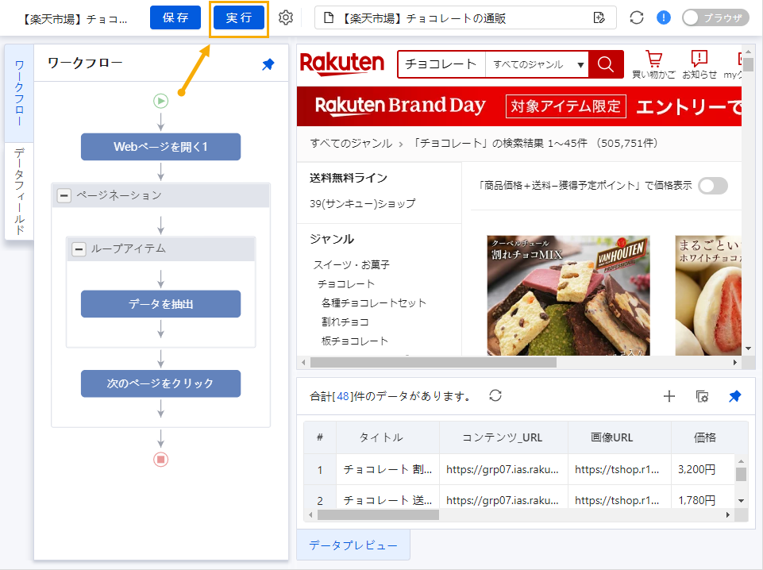Image resolution: width=763 pixels, height=570 pixels.
Task: Switch to the ワークフロー side tab
Action: pyautogui.click(x=19, y=93)
